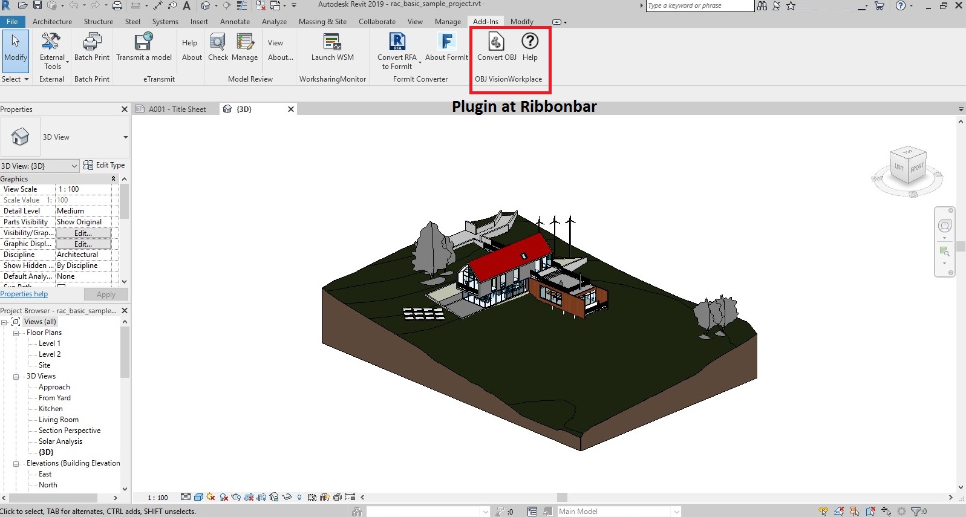The height and width of the screenshot is (517, 966).
Task: Select the Section Perspective view
Action: tap(70, 431)
